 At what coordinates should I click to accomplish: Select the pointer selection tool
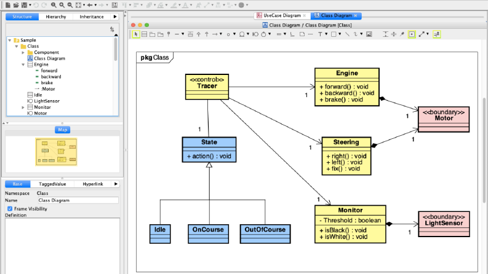click(136, 34)
